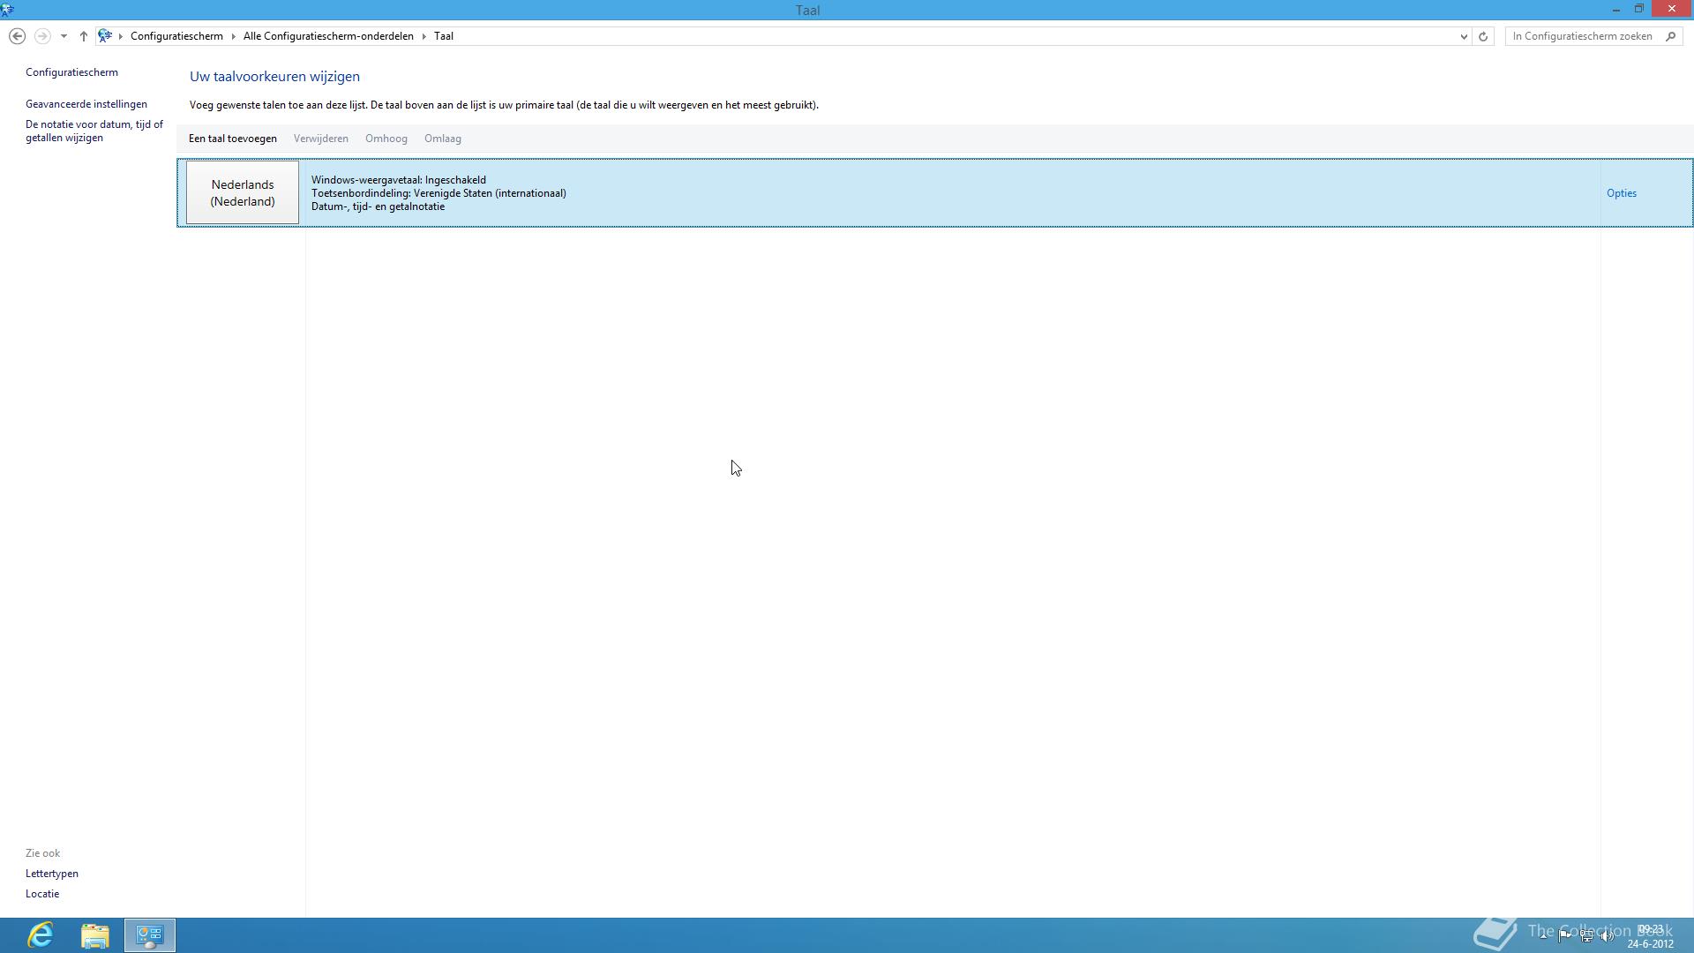Open Opties for Nederlands

tap(1621, 193)
